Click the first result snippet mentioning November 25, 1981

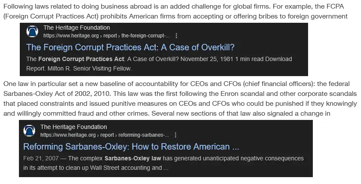[159, 64]
